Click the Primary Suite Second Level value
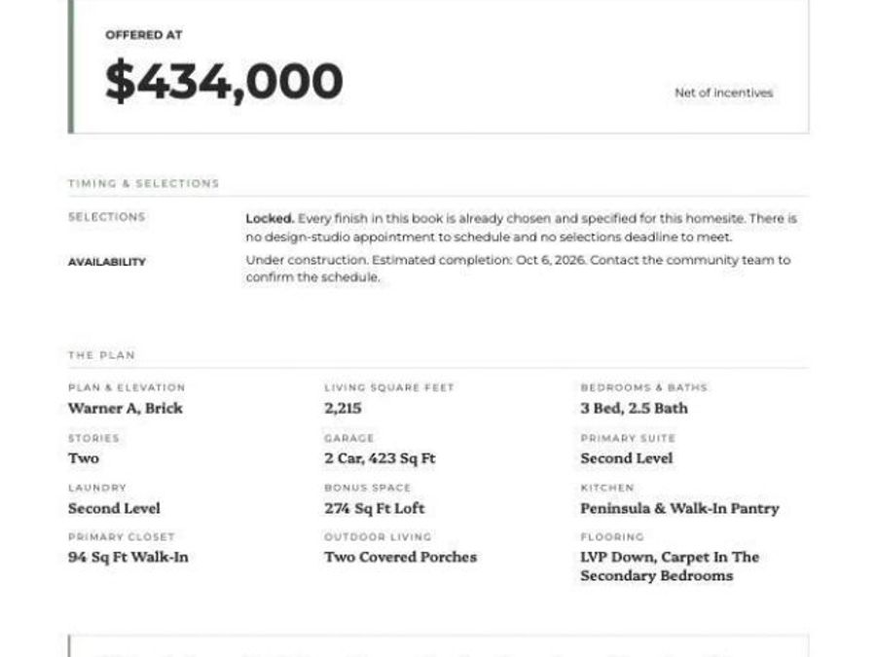This screenshot has height=657, width=876. click(626, 458)
